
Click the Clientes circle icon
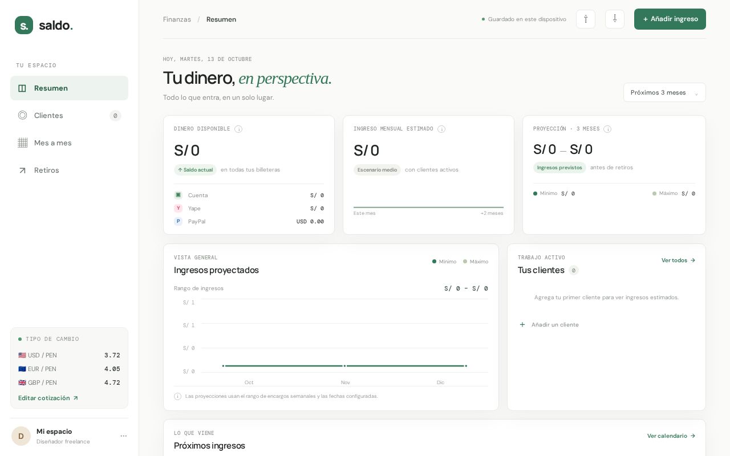22,115
